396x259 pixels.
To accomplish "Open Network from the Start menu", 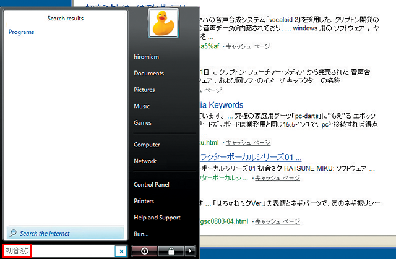I will click(145, 161).
